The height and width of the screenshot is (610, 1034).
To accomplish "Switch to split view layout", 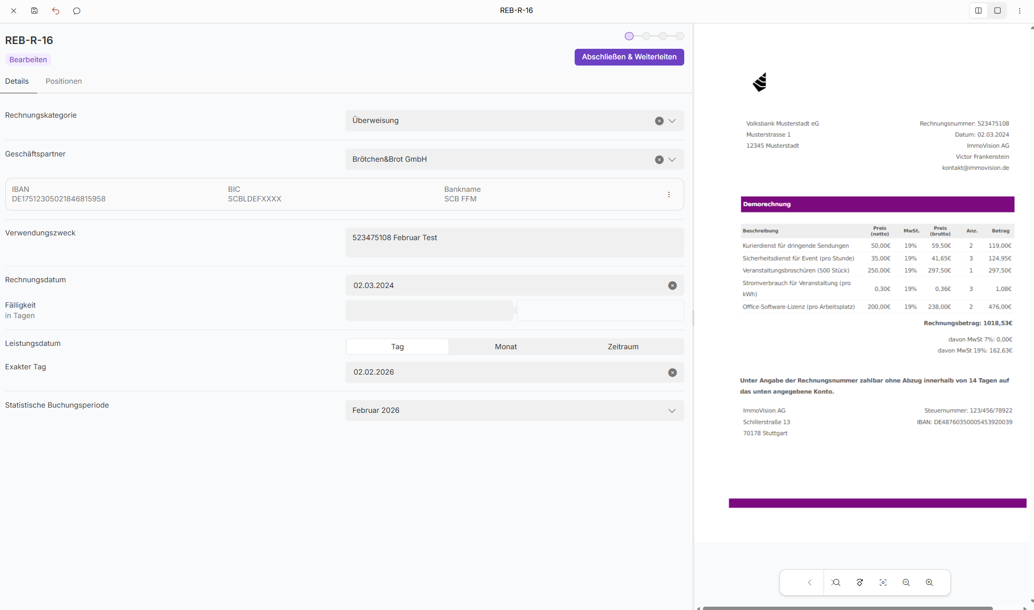I will point(978,11).
